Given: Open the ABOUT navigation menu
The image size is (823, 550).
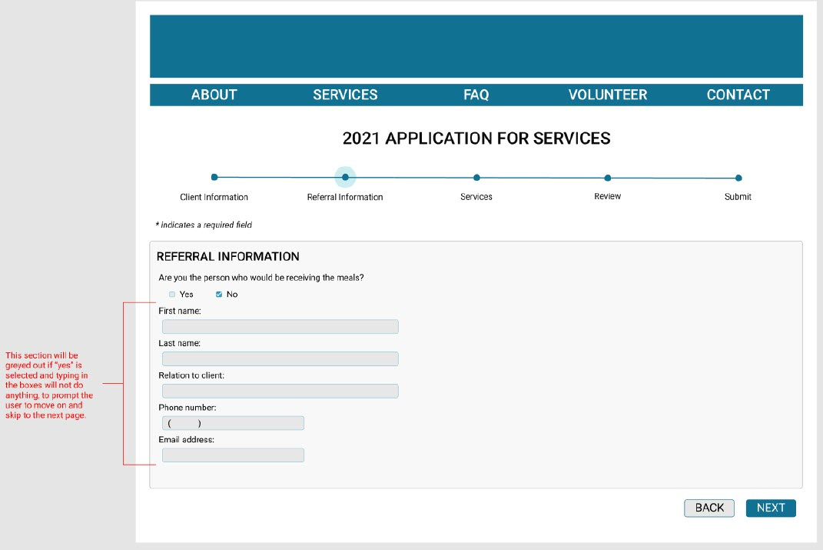Looking at the screenshot, I should 214,94.
